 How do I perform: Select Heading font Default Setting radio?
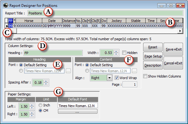click(21, 65)
